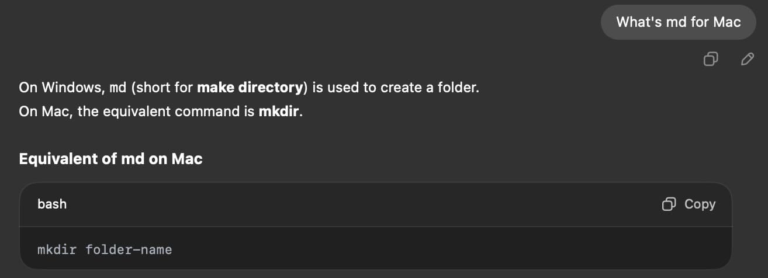Click the folder-name argument in the code
The height and width of the screenshot is (278, 768).
click(129, 250)
